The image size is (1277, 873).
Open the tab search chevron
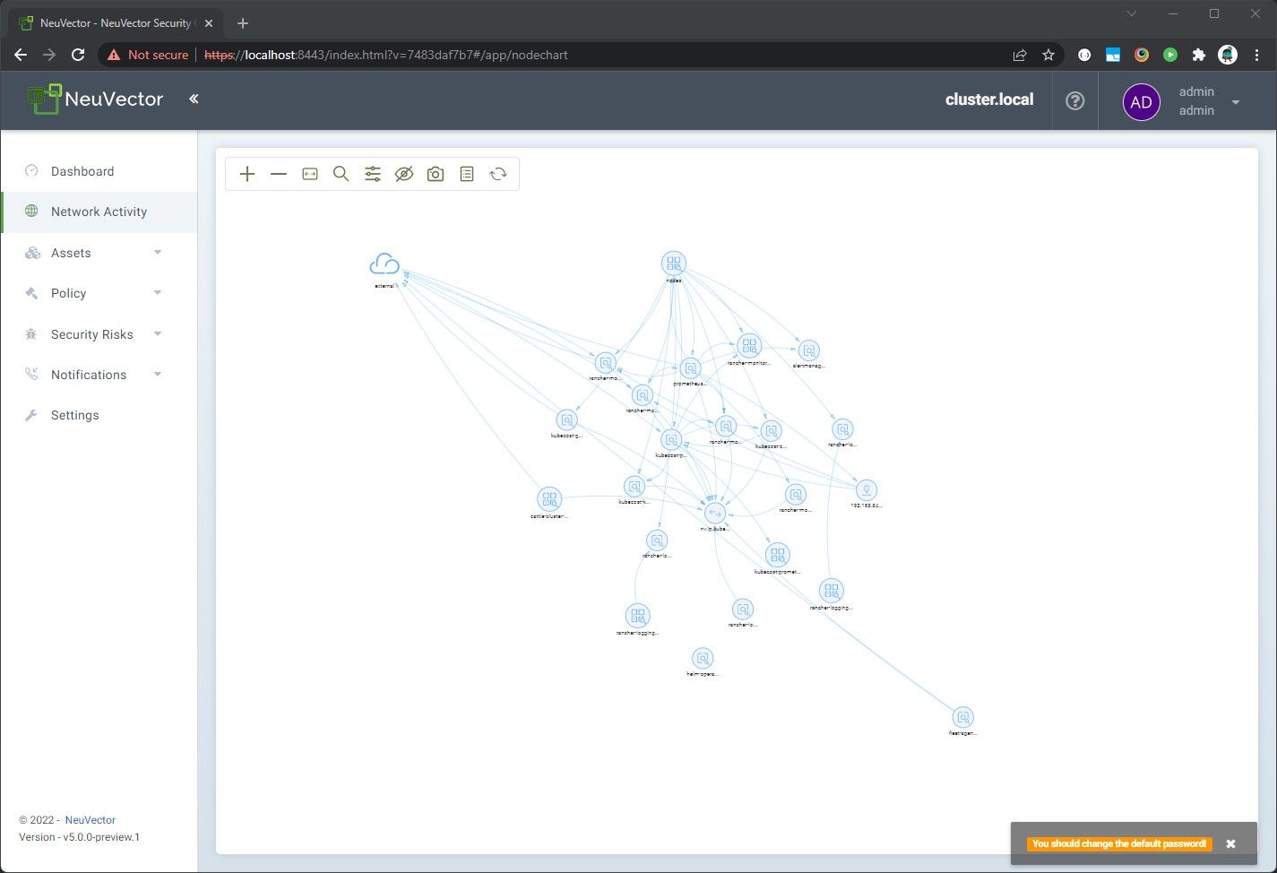(1132, 13)
